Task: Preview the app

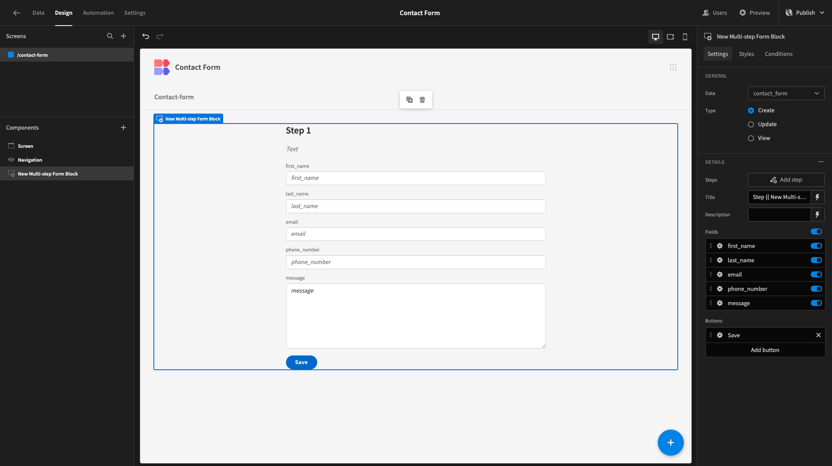Action: pos(755,13)
